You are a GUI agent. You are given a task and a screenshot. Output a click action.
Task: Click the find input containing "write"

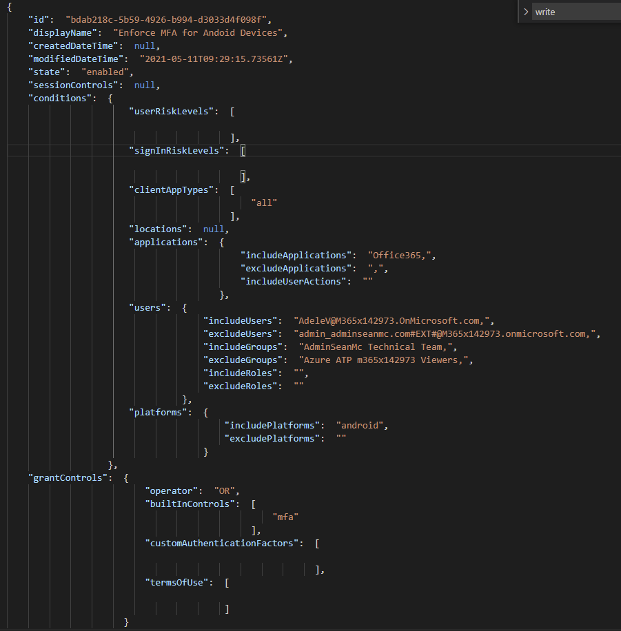(576, 12)
